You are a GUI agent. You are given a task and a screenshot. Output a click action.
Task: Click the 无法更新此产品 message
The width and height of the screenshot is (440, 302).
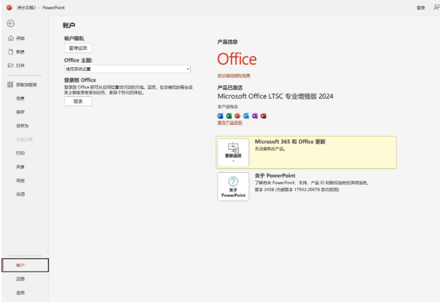tap(270, 149)
